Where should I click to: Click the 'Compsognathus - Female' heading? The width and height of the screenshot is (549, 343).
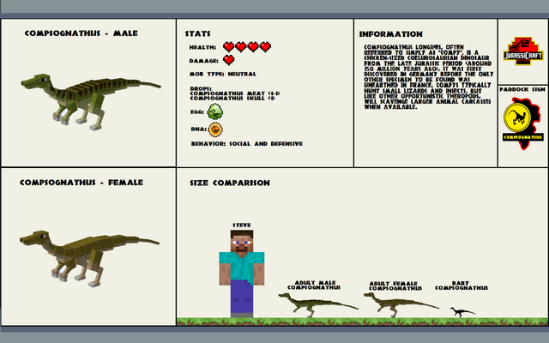click(81, 183)
